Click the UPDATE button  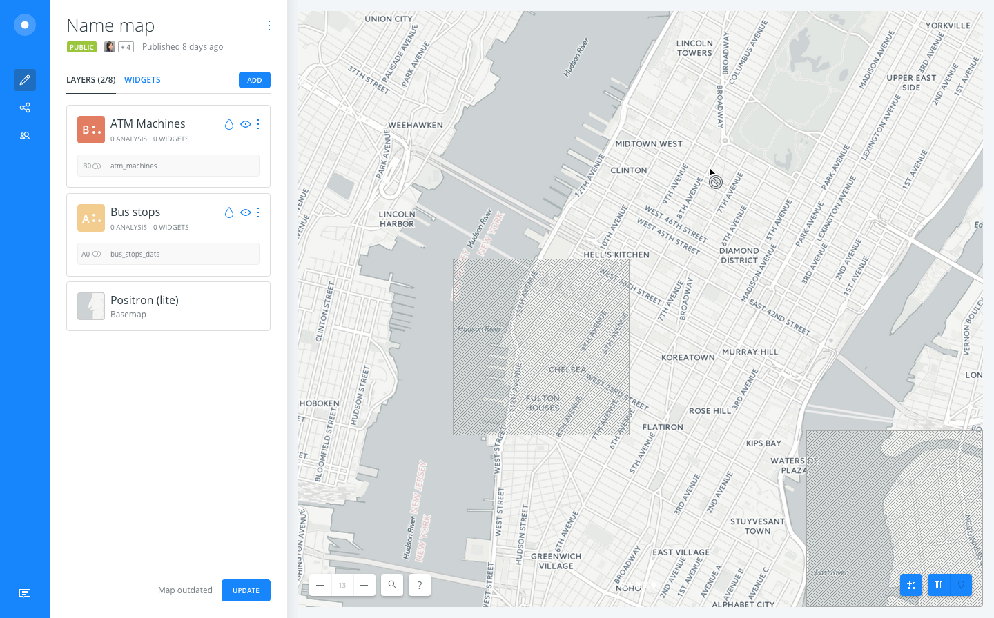[x=246, y=590]
